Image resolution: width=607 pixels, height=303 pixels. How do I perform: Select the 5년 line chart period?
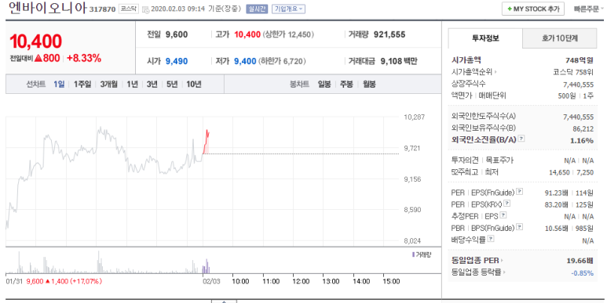[172, 84]
